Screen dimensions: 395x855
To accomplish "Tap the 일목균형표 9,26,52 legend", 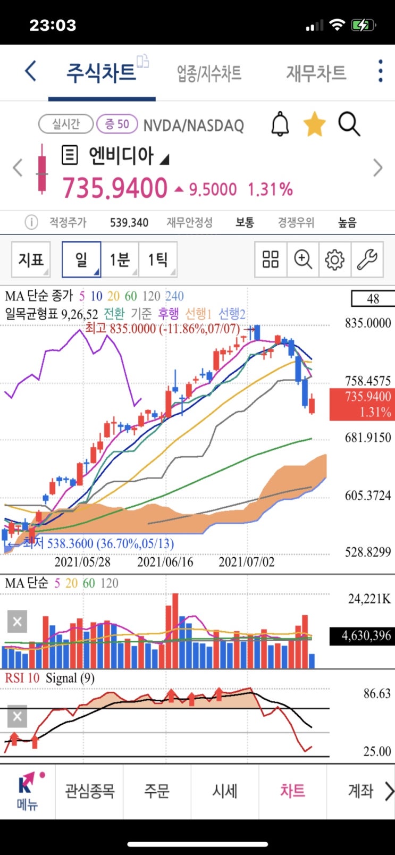I will coord(52,313).
